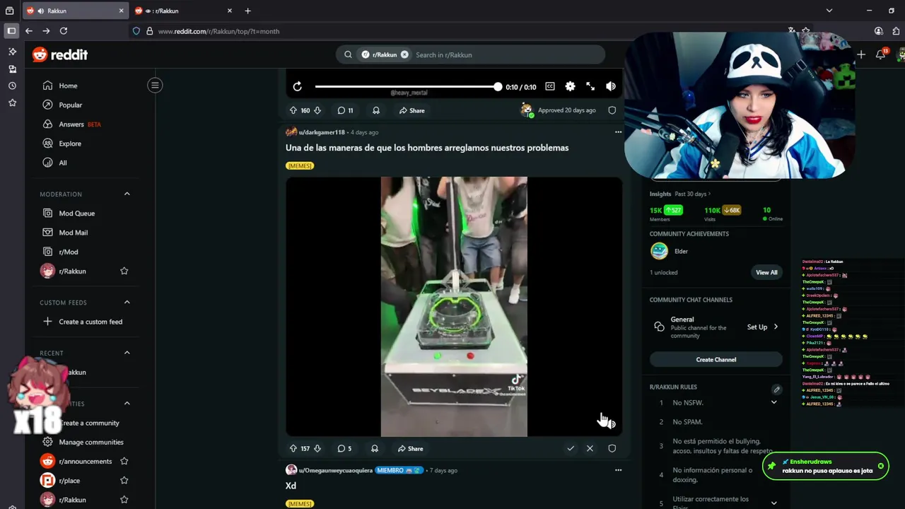Viewport: 905px width, 509px height.
Task: Click the Reddit logo home link
Action: (60, 54)
